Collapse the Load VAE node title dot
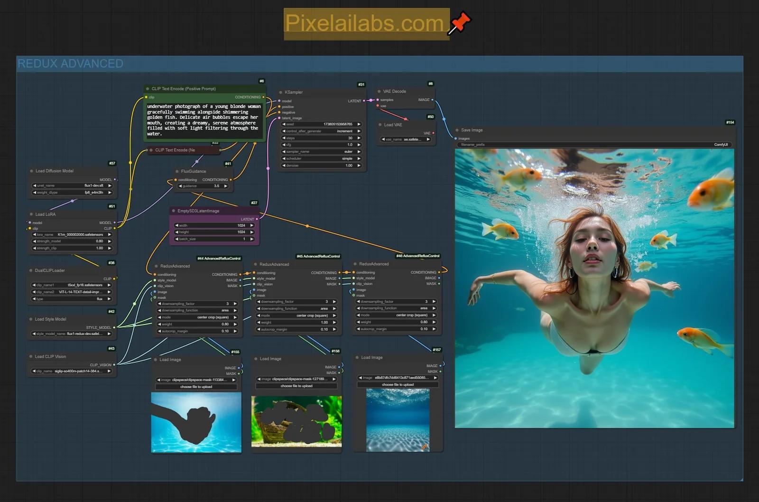 click(380, 125)
